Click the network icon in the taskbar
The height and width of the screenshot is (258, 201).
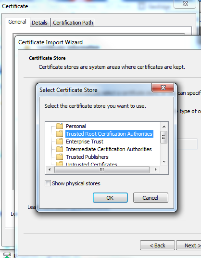pos(7,255)
